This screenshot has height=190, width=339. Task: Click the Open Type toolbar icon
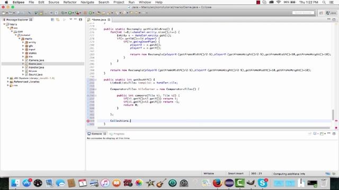(x=99, y=13)
